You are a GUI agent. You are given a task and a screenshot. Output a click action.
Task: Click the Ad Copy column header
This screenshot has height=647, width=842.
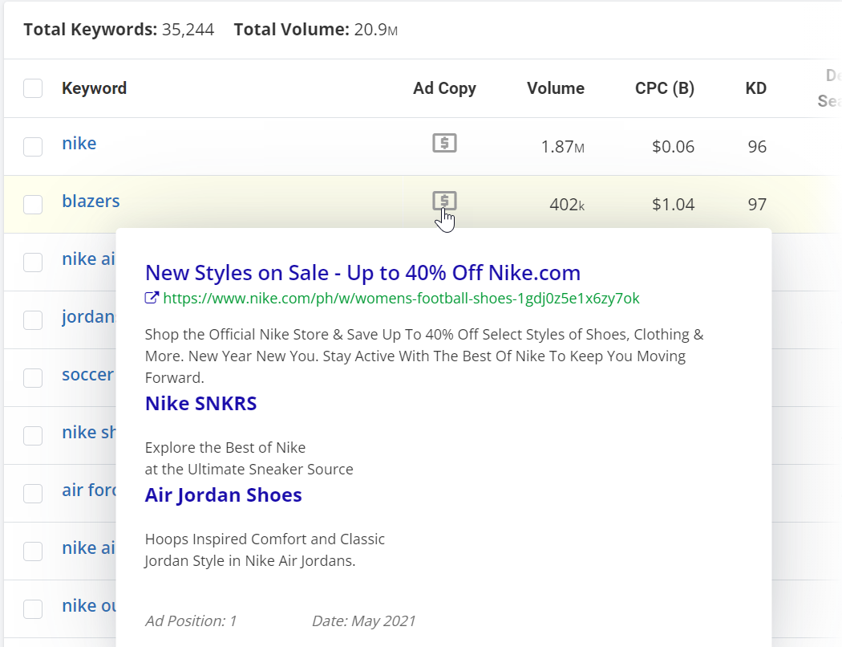coord(444,88)
